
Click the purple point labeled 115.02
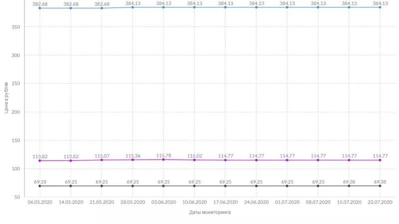coord(195,160)
